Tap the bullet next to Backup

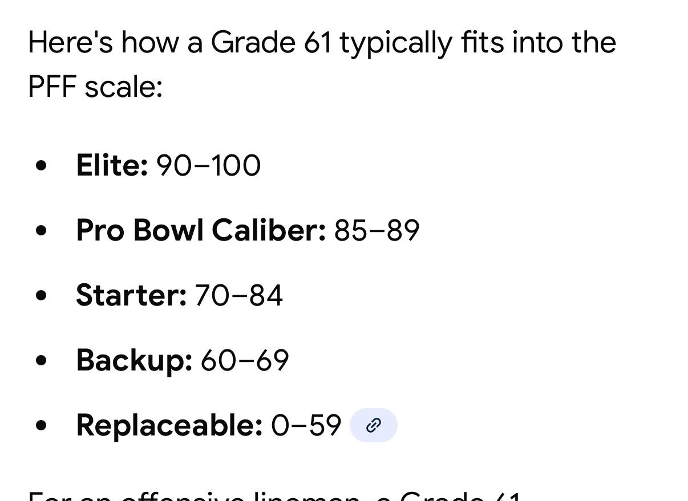(x=41, y=360)
